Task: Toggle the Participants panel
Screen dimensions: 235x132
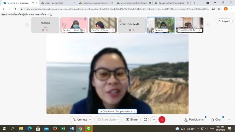Action: [194, 120]
